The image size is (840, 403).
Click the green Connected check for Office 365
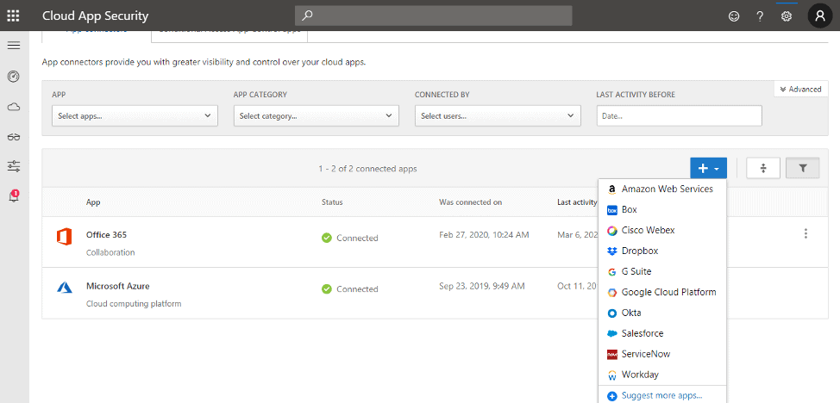tap(327, 238)
